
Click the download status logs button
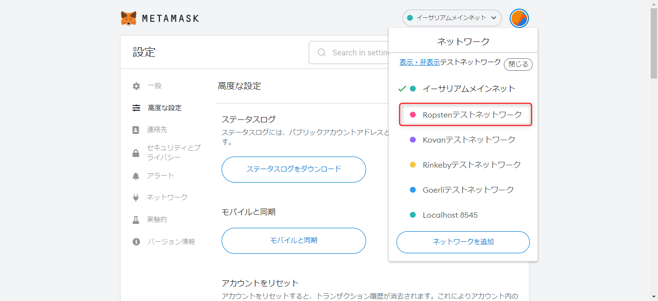click(294, 169)
